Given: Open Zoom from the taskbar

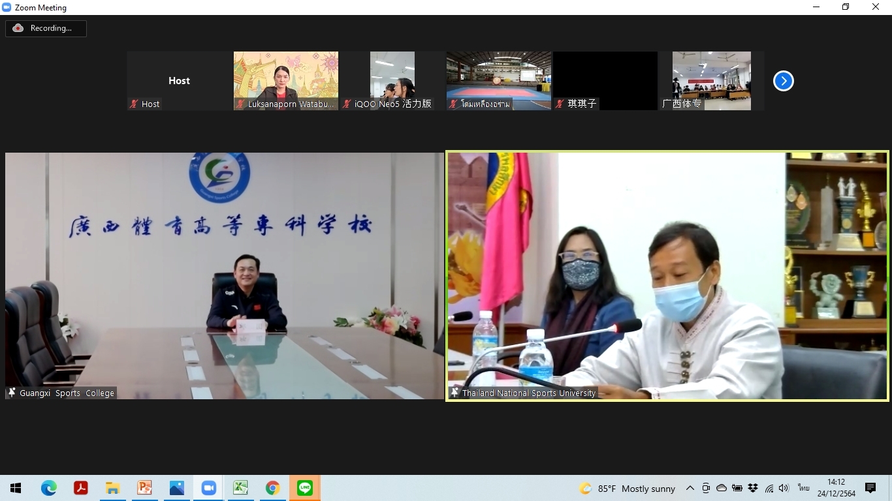Looking at the screenshot, I should (209, 488).
